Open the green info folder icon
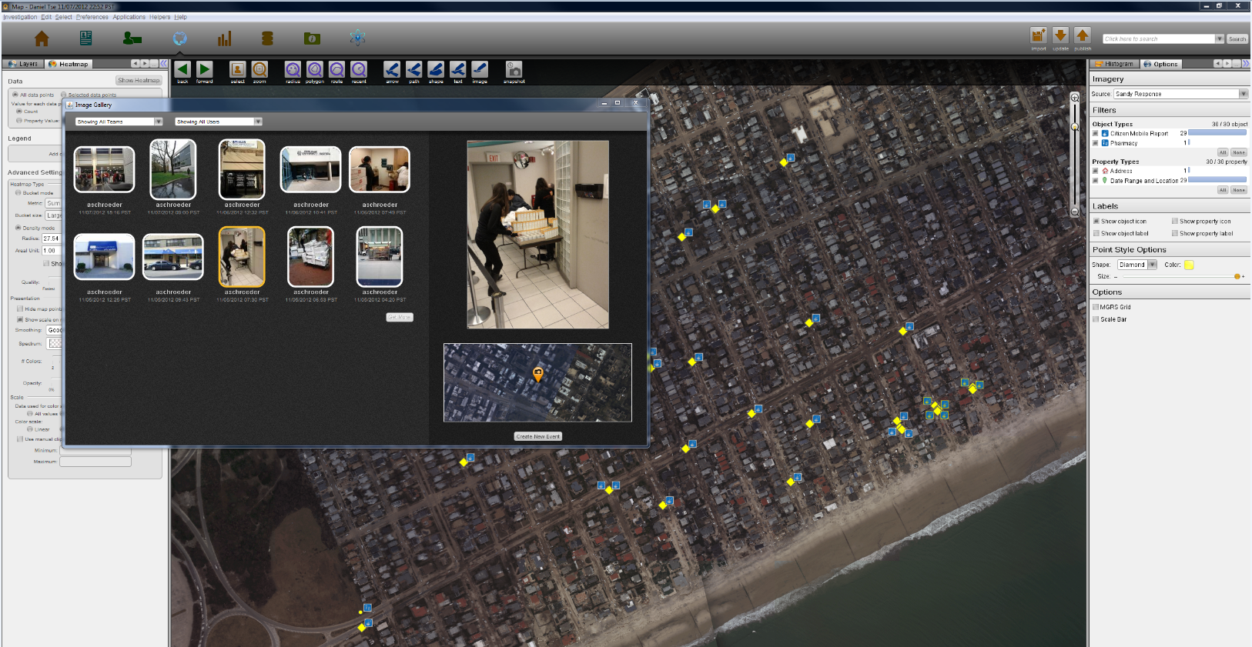Viewport: 1252px width, 647px height. click(x=312, y=38)
